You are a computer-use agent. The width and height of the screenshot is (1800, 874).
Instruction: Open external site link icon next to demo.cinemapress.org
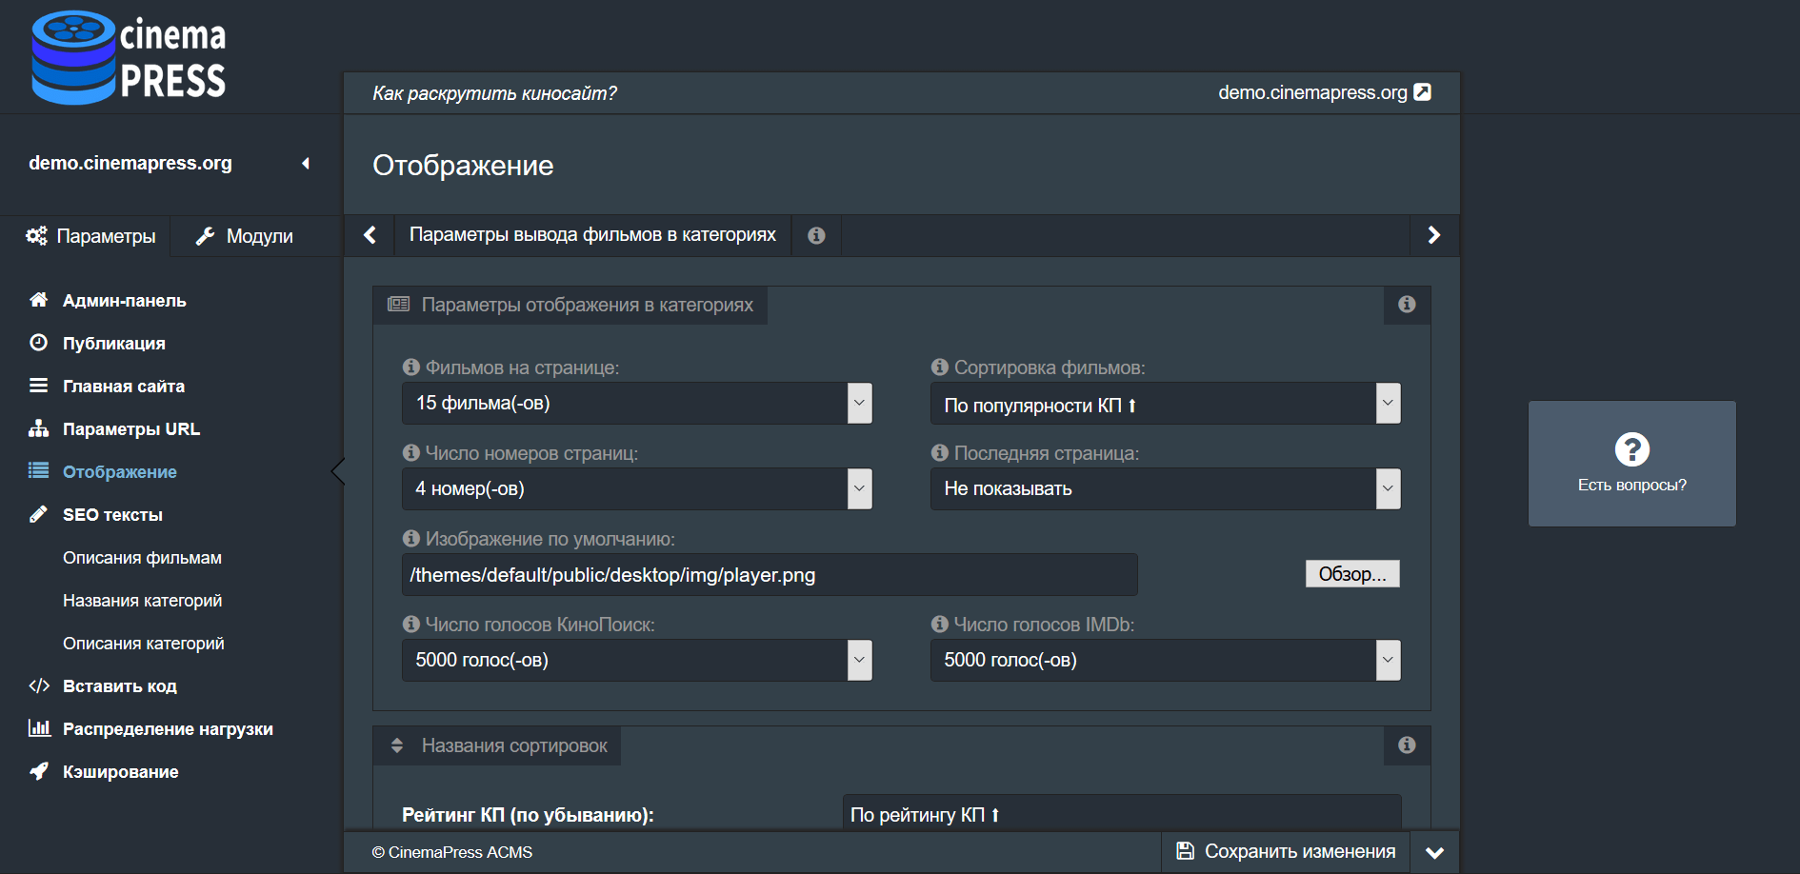coord(1422,92)
